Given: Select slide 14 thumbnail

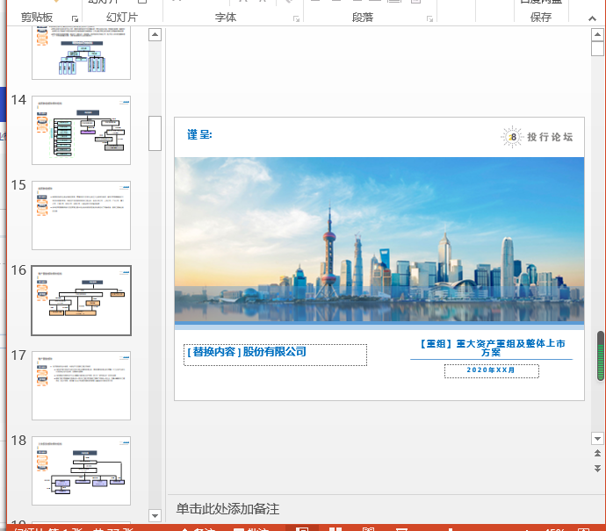Looking at the screenshot, I should pyautogui.click(x=81, y=130).
